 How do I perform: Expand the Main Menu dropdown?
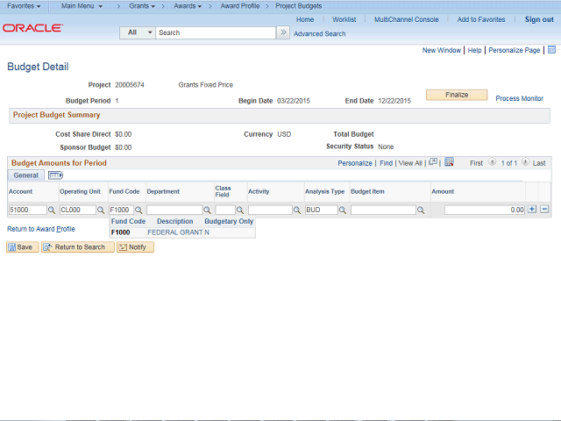(82, 6)
